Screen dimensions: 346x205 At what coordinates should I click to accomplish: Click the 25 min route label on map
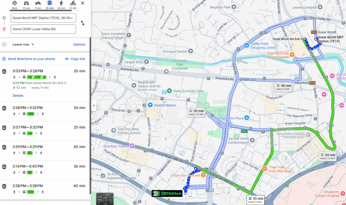click(x=255, y=200)
